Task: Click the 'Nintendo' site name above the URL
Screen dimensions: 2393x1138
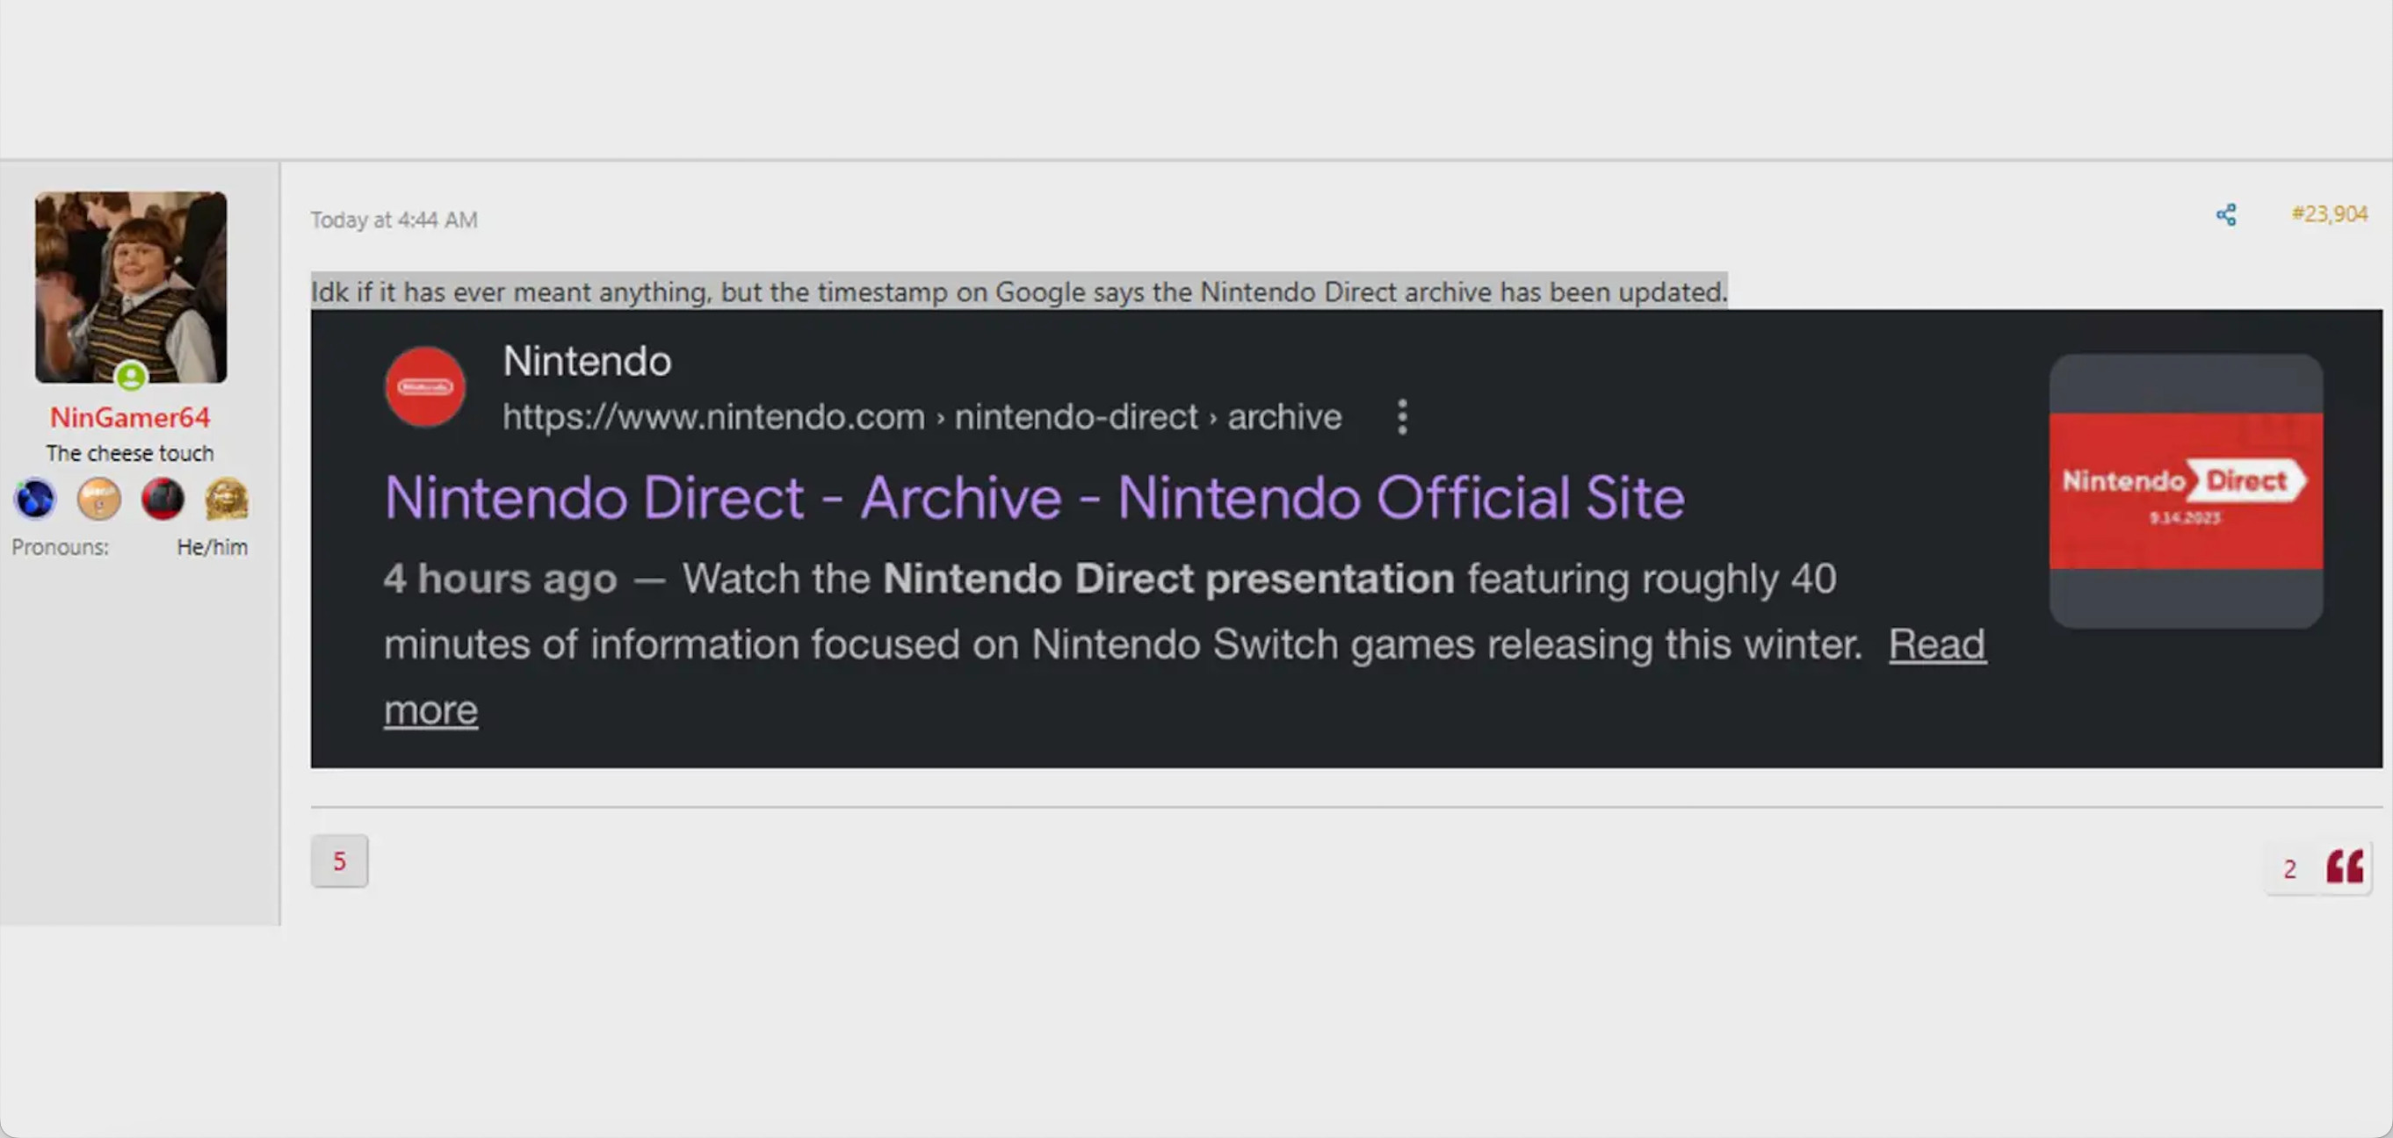Action: tap(587, 361)
